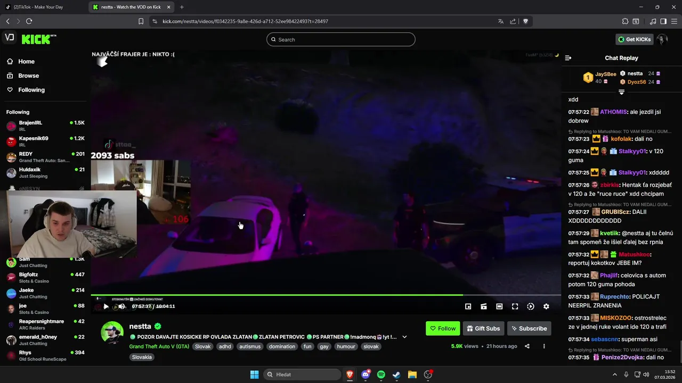Seek along the green video progress bar
682x383 pixels.
(326, 295)
